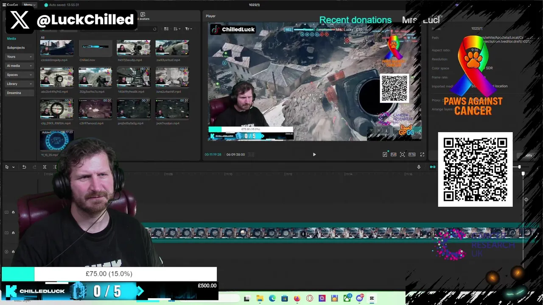Screen dimensions: 543x305
Task: Select the 145619y9ws8k.mp4 thumbnail
Action: pos(134,77)
